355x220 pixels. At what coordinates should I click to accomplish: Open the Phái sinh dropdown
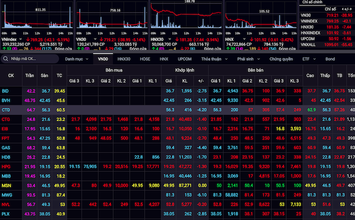[248, 59]
